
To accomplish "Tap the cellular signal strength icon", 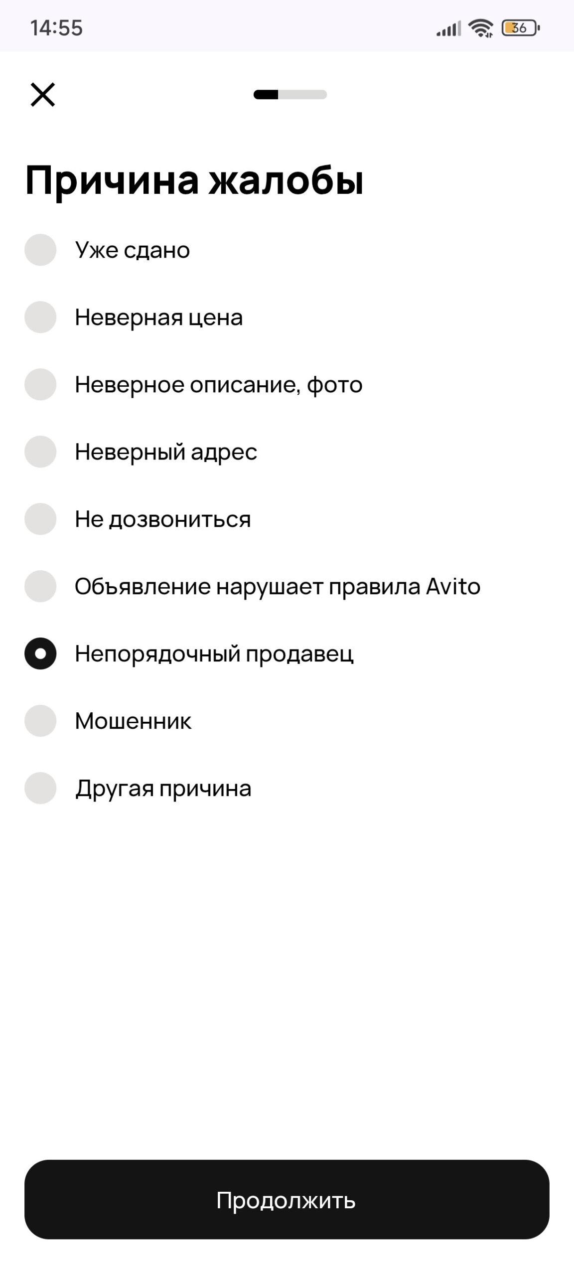I will click(x=449, y=28).
